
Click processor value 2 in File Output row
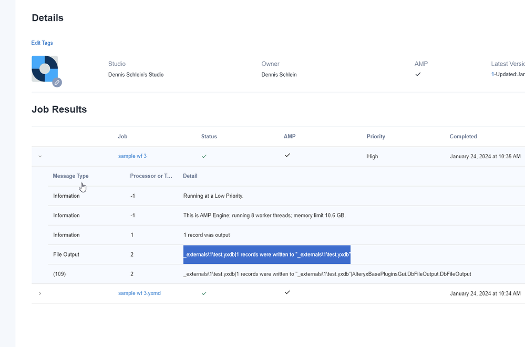pyautogui.click(x=132, y=254)
